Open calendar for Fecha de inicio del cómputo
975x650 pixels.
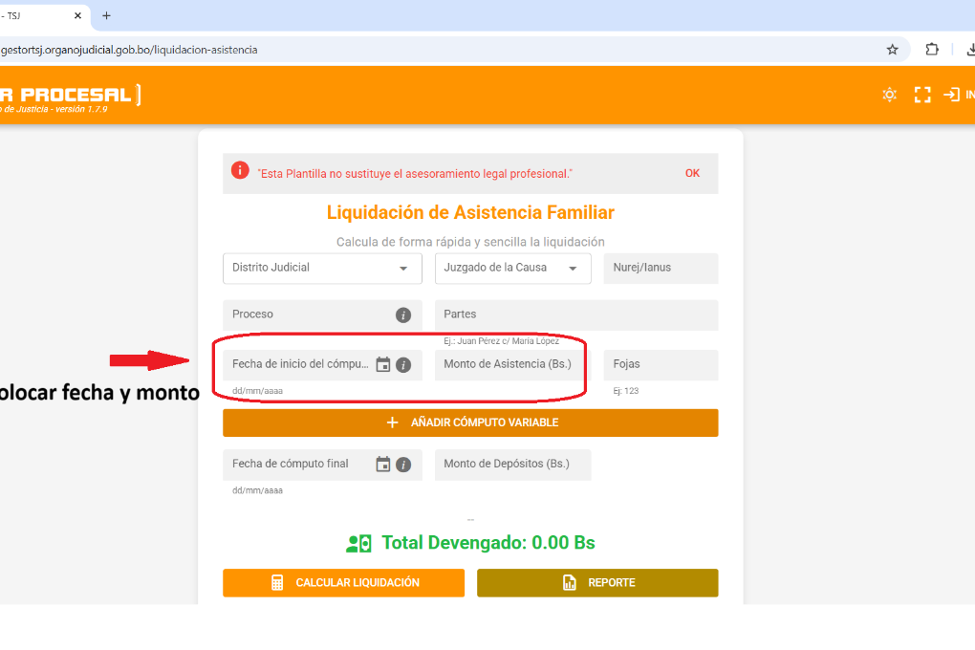tap(383, 364)
